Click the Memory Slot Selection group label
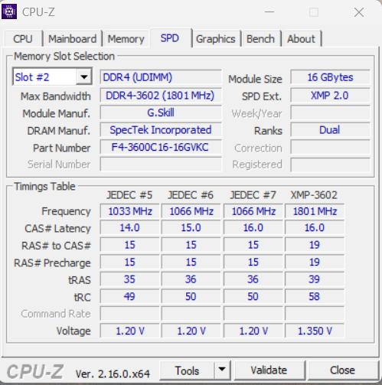This screenshot has width=382, height=385. tap(64, 57)
